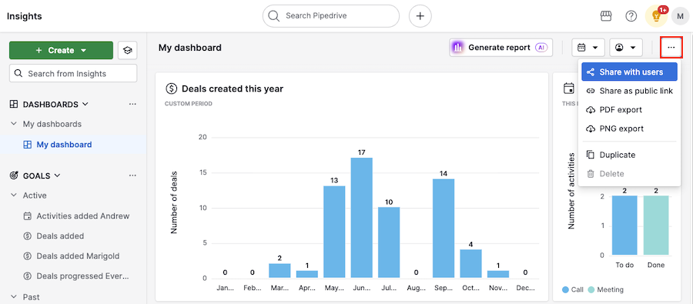Collapse the Active goals group
693x304 pixels.
pos(14,195)
